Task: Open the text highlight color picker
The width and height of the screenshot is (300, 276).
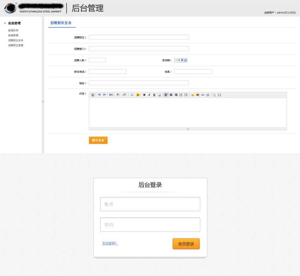Action: click(x=138, y=95)
